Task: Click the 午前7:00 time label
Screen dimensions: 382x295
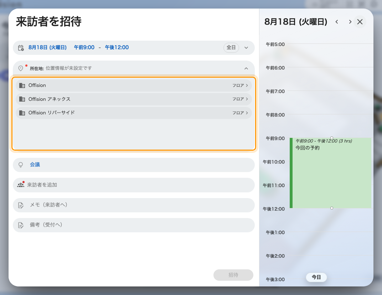Action: 275,91
